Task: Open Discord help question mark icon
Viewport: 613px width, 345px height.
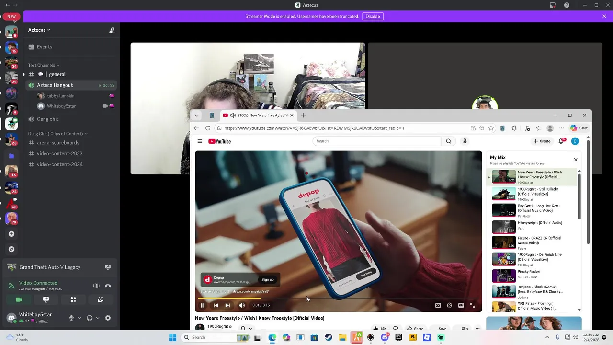Action: 567,5
